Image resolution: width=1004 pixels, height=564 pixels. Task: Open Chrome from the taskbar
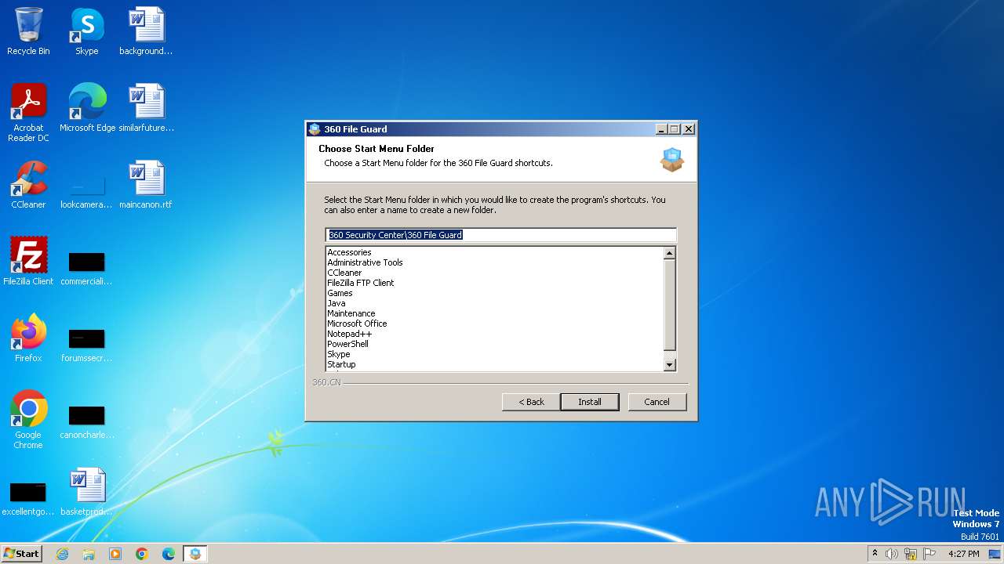point(142,554)
